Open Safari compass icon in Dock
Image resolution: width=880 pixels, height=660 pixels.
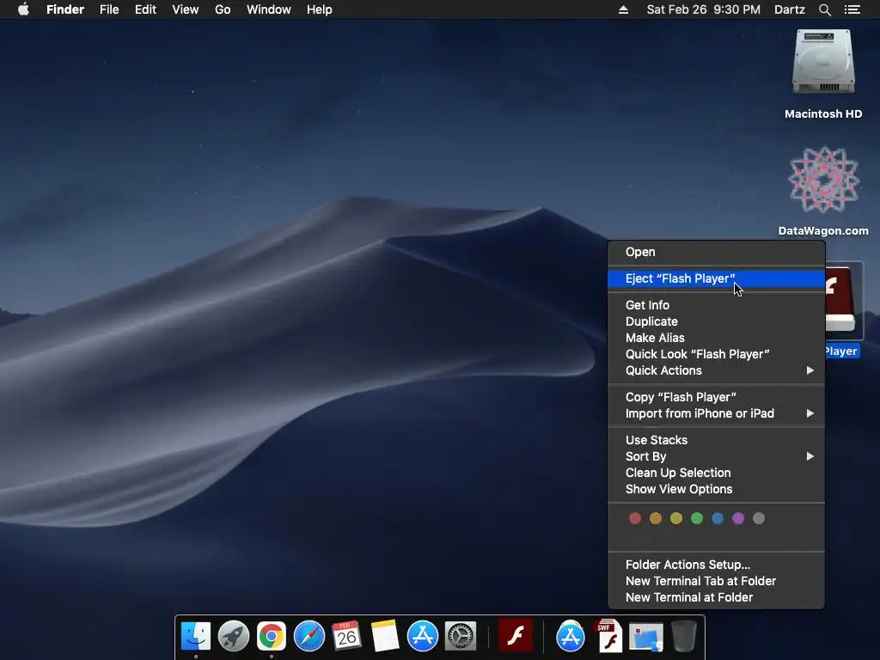[x=309, y=636]
